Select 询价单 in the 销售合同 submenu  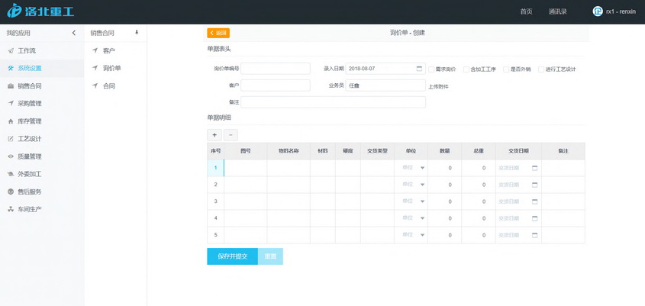[111, 69]
